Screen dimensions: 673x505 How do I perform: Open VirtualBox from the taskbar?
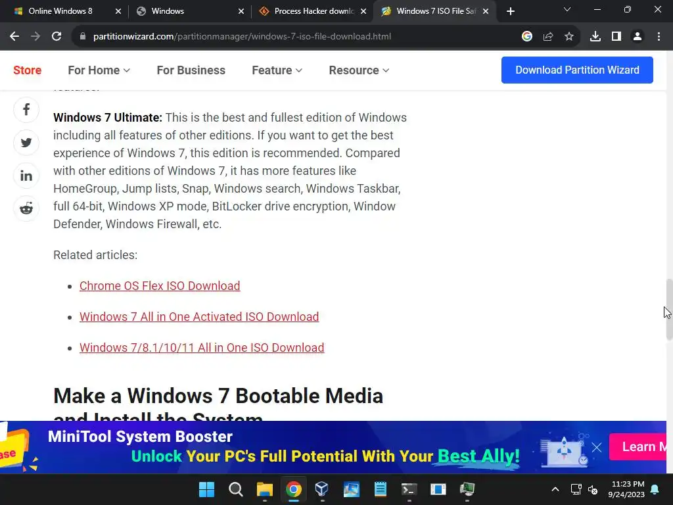(x=322, y=489)
